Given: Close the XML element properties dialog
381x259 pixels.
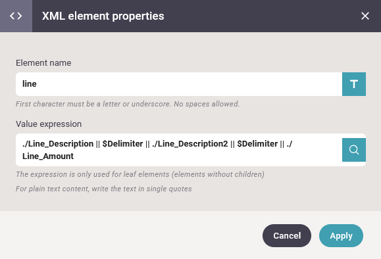Looking at the screenshot, I should click(365, 16).
